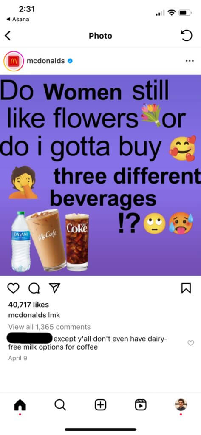Share the post with paper plane icon
Image resolution: width=201 pixels, height=435 pixels.
pyautogui.click(x=54, y=288)
